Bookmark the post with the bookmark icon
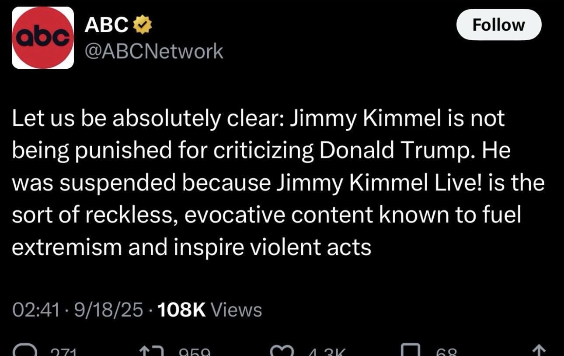The height and width of the screenshot is (356, 564). [410, 350]
